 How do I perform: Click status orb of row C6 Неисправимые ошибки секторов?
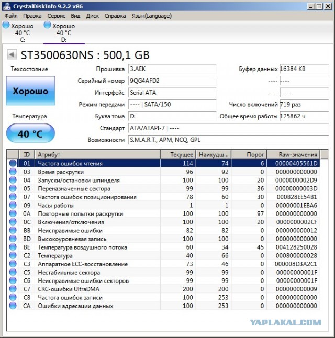pyautogui.click(x=13, y=280)
